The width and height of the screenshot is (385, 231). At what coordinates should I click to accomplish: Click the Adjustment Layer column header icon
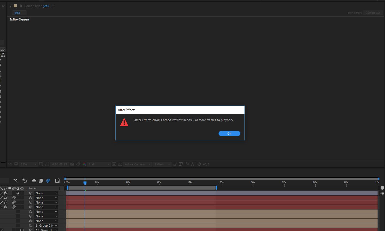tap(18, 188)
